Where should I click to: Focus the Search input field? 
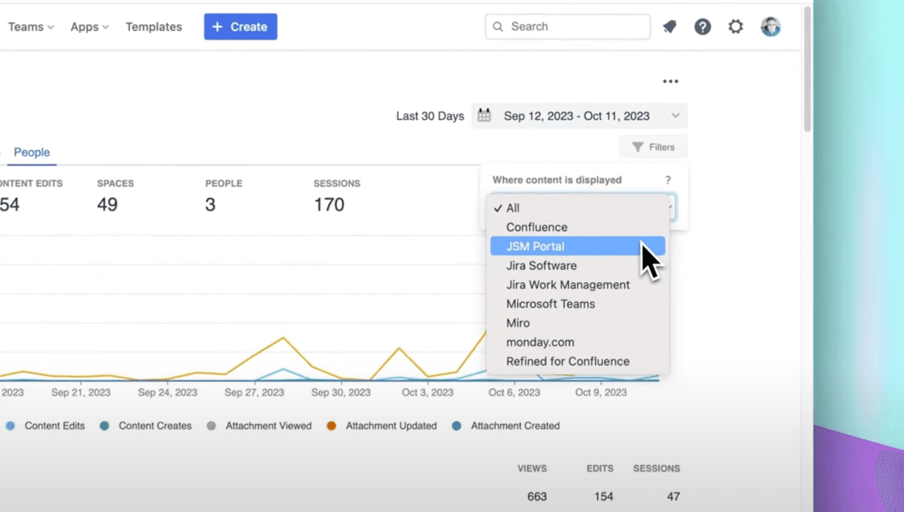click(x=568, y=27)
